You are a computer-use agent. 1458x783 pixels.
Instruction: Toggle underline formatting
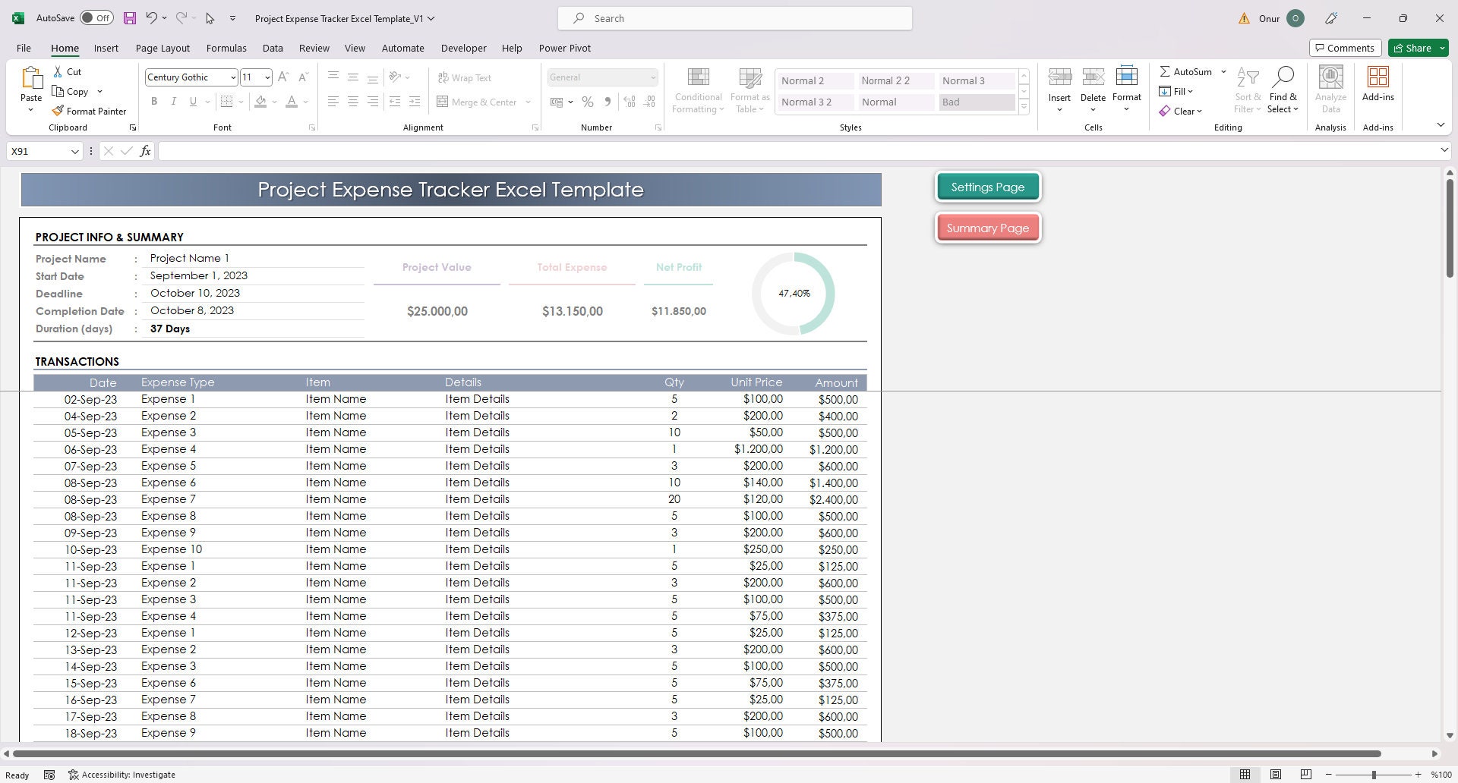[192, 101]
